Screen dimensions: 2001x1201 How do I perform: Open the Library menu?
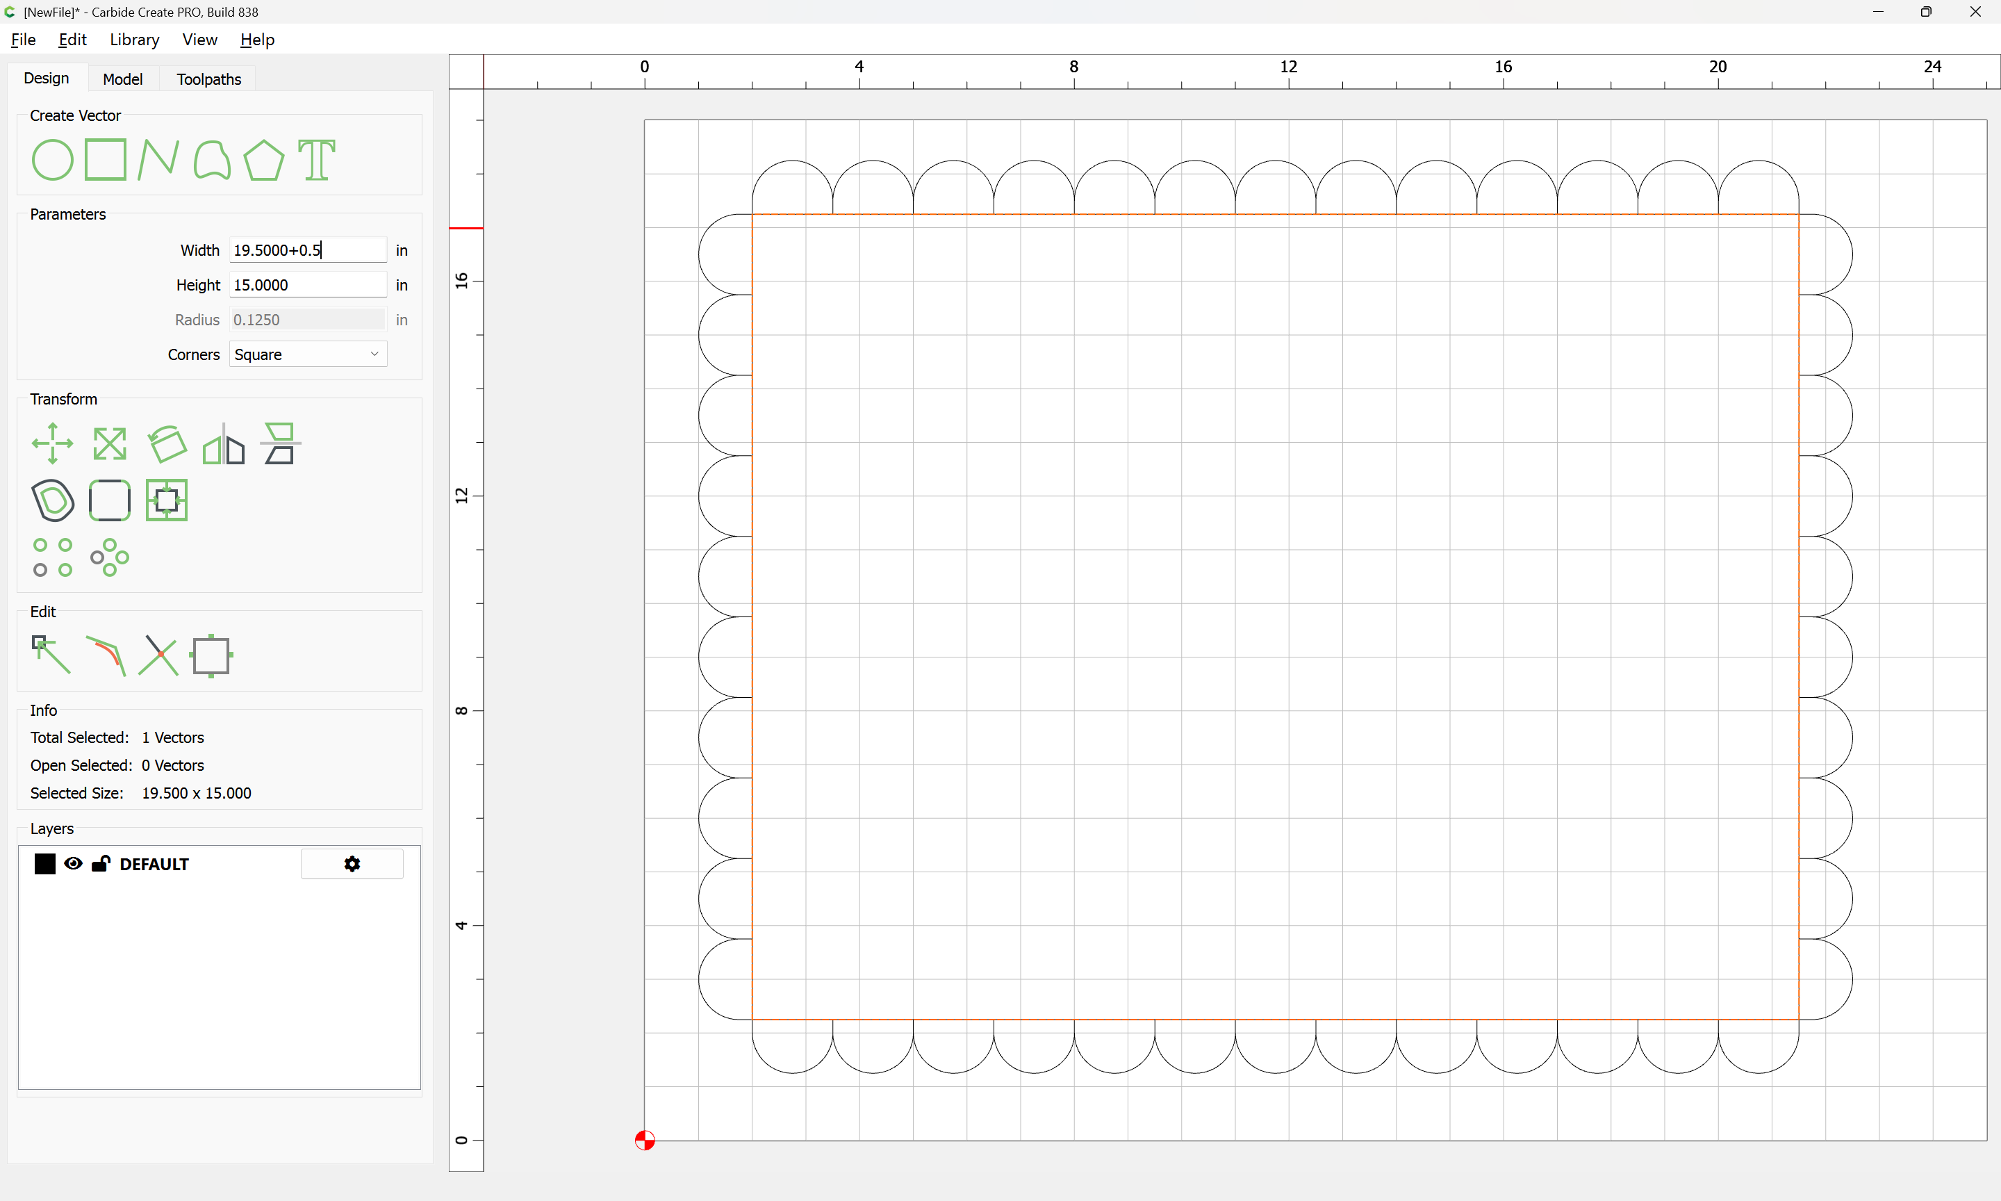(x=134, y=40)
